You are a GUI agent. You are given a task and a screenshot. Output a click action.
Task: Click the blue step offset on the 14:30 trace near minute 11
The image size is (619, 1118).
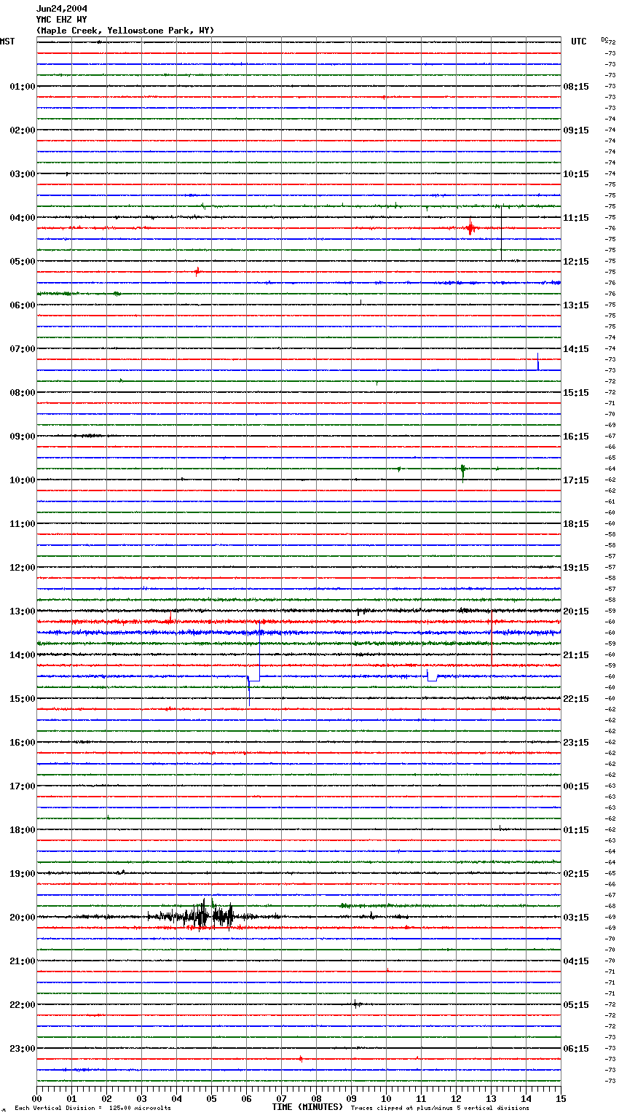tap(432, 676)
